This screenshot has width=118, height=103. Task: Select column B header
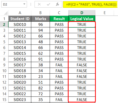tap(41, 13)
